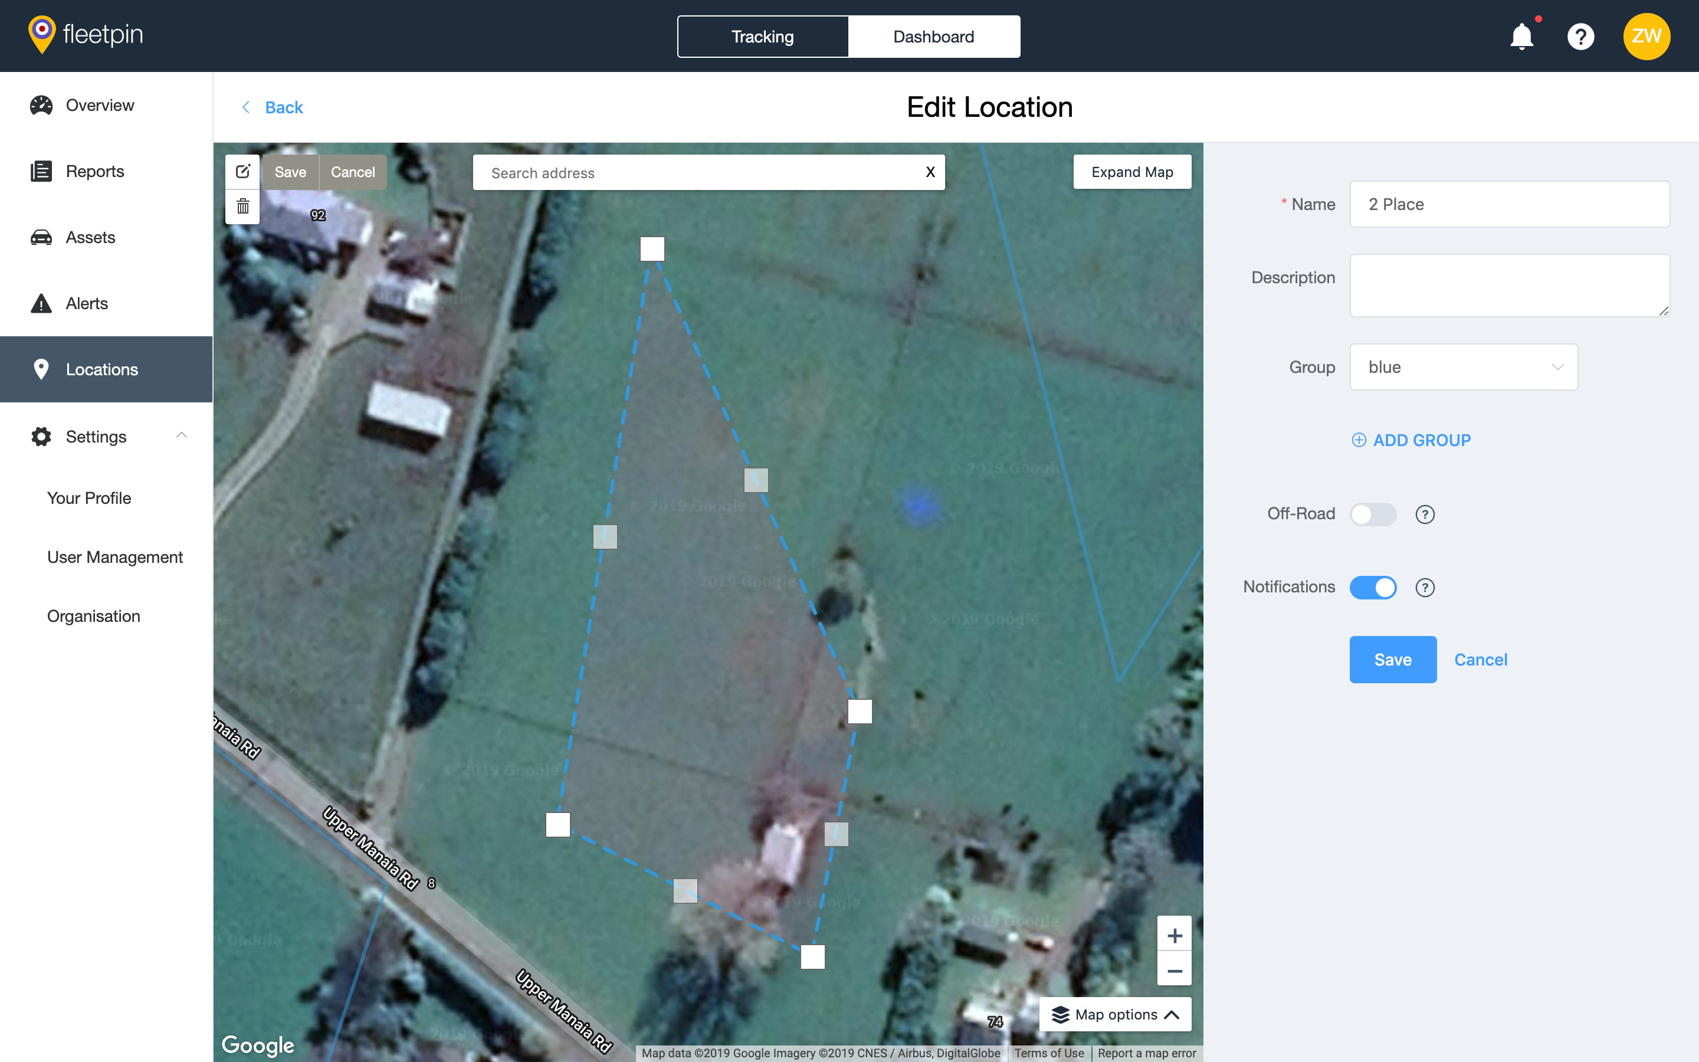Open Your Profile settings
Viewport: 1699px width, 1062px height.
[89, 498]
